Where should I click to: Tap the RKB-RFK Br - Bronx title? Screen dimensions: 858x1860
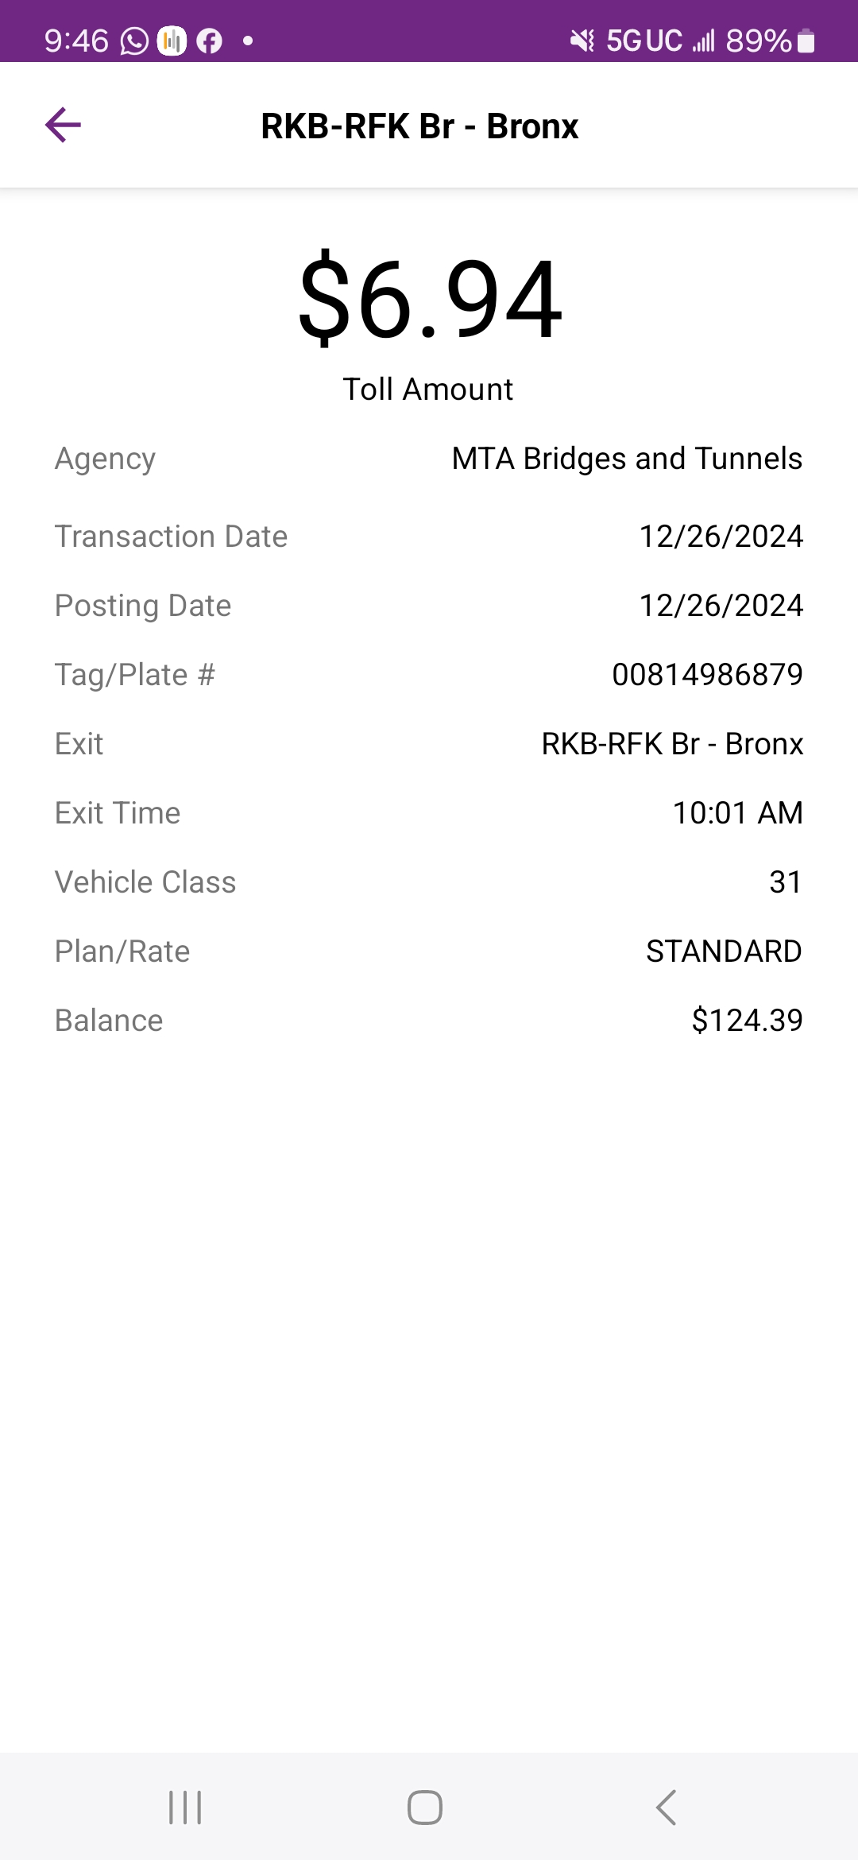tap(419, 126)
